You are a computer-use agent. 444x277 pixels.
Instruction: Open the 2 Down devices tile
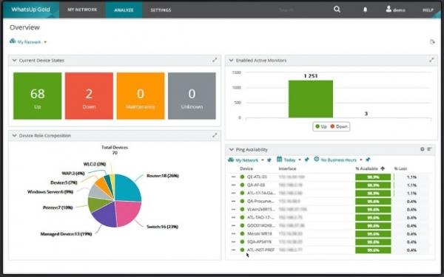[x=89, y=96]
